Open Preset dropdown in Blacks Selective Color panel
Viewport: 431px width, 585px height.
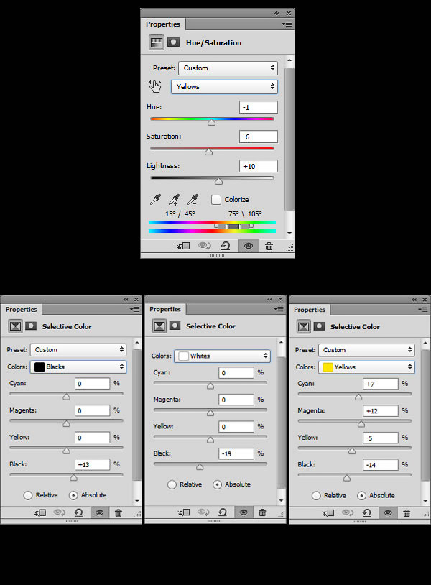(x=78, y=349)
